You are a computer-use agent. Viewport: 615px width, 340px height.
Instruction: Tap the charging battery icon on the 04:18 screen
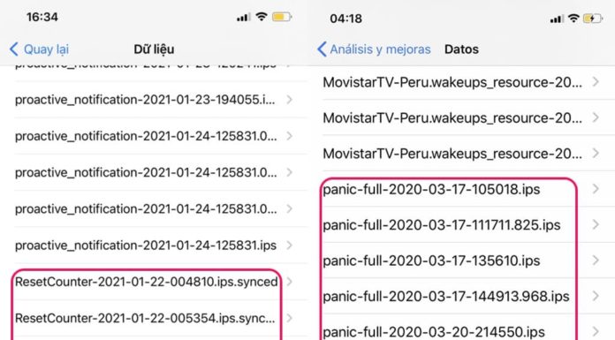point(593,19)
